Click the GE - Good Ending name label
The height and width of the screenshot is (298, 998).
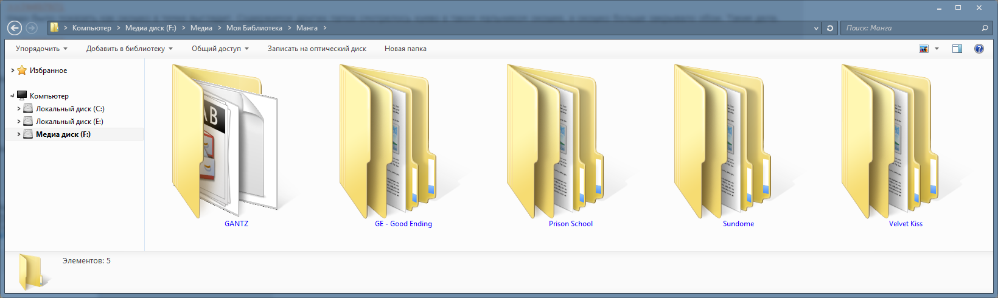click(403, 224)
